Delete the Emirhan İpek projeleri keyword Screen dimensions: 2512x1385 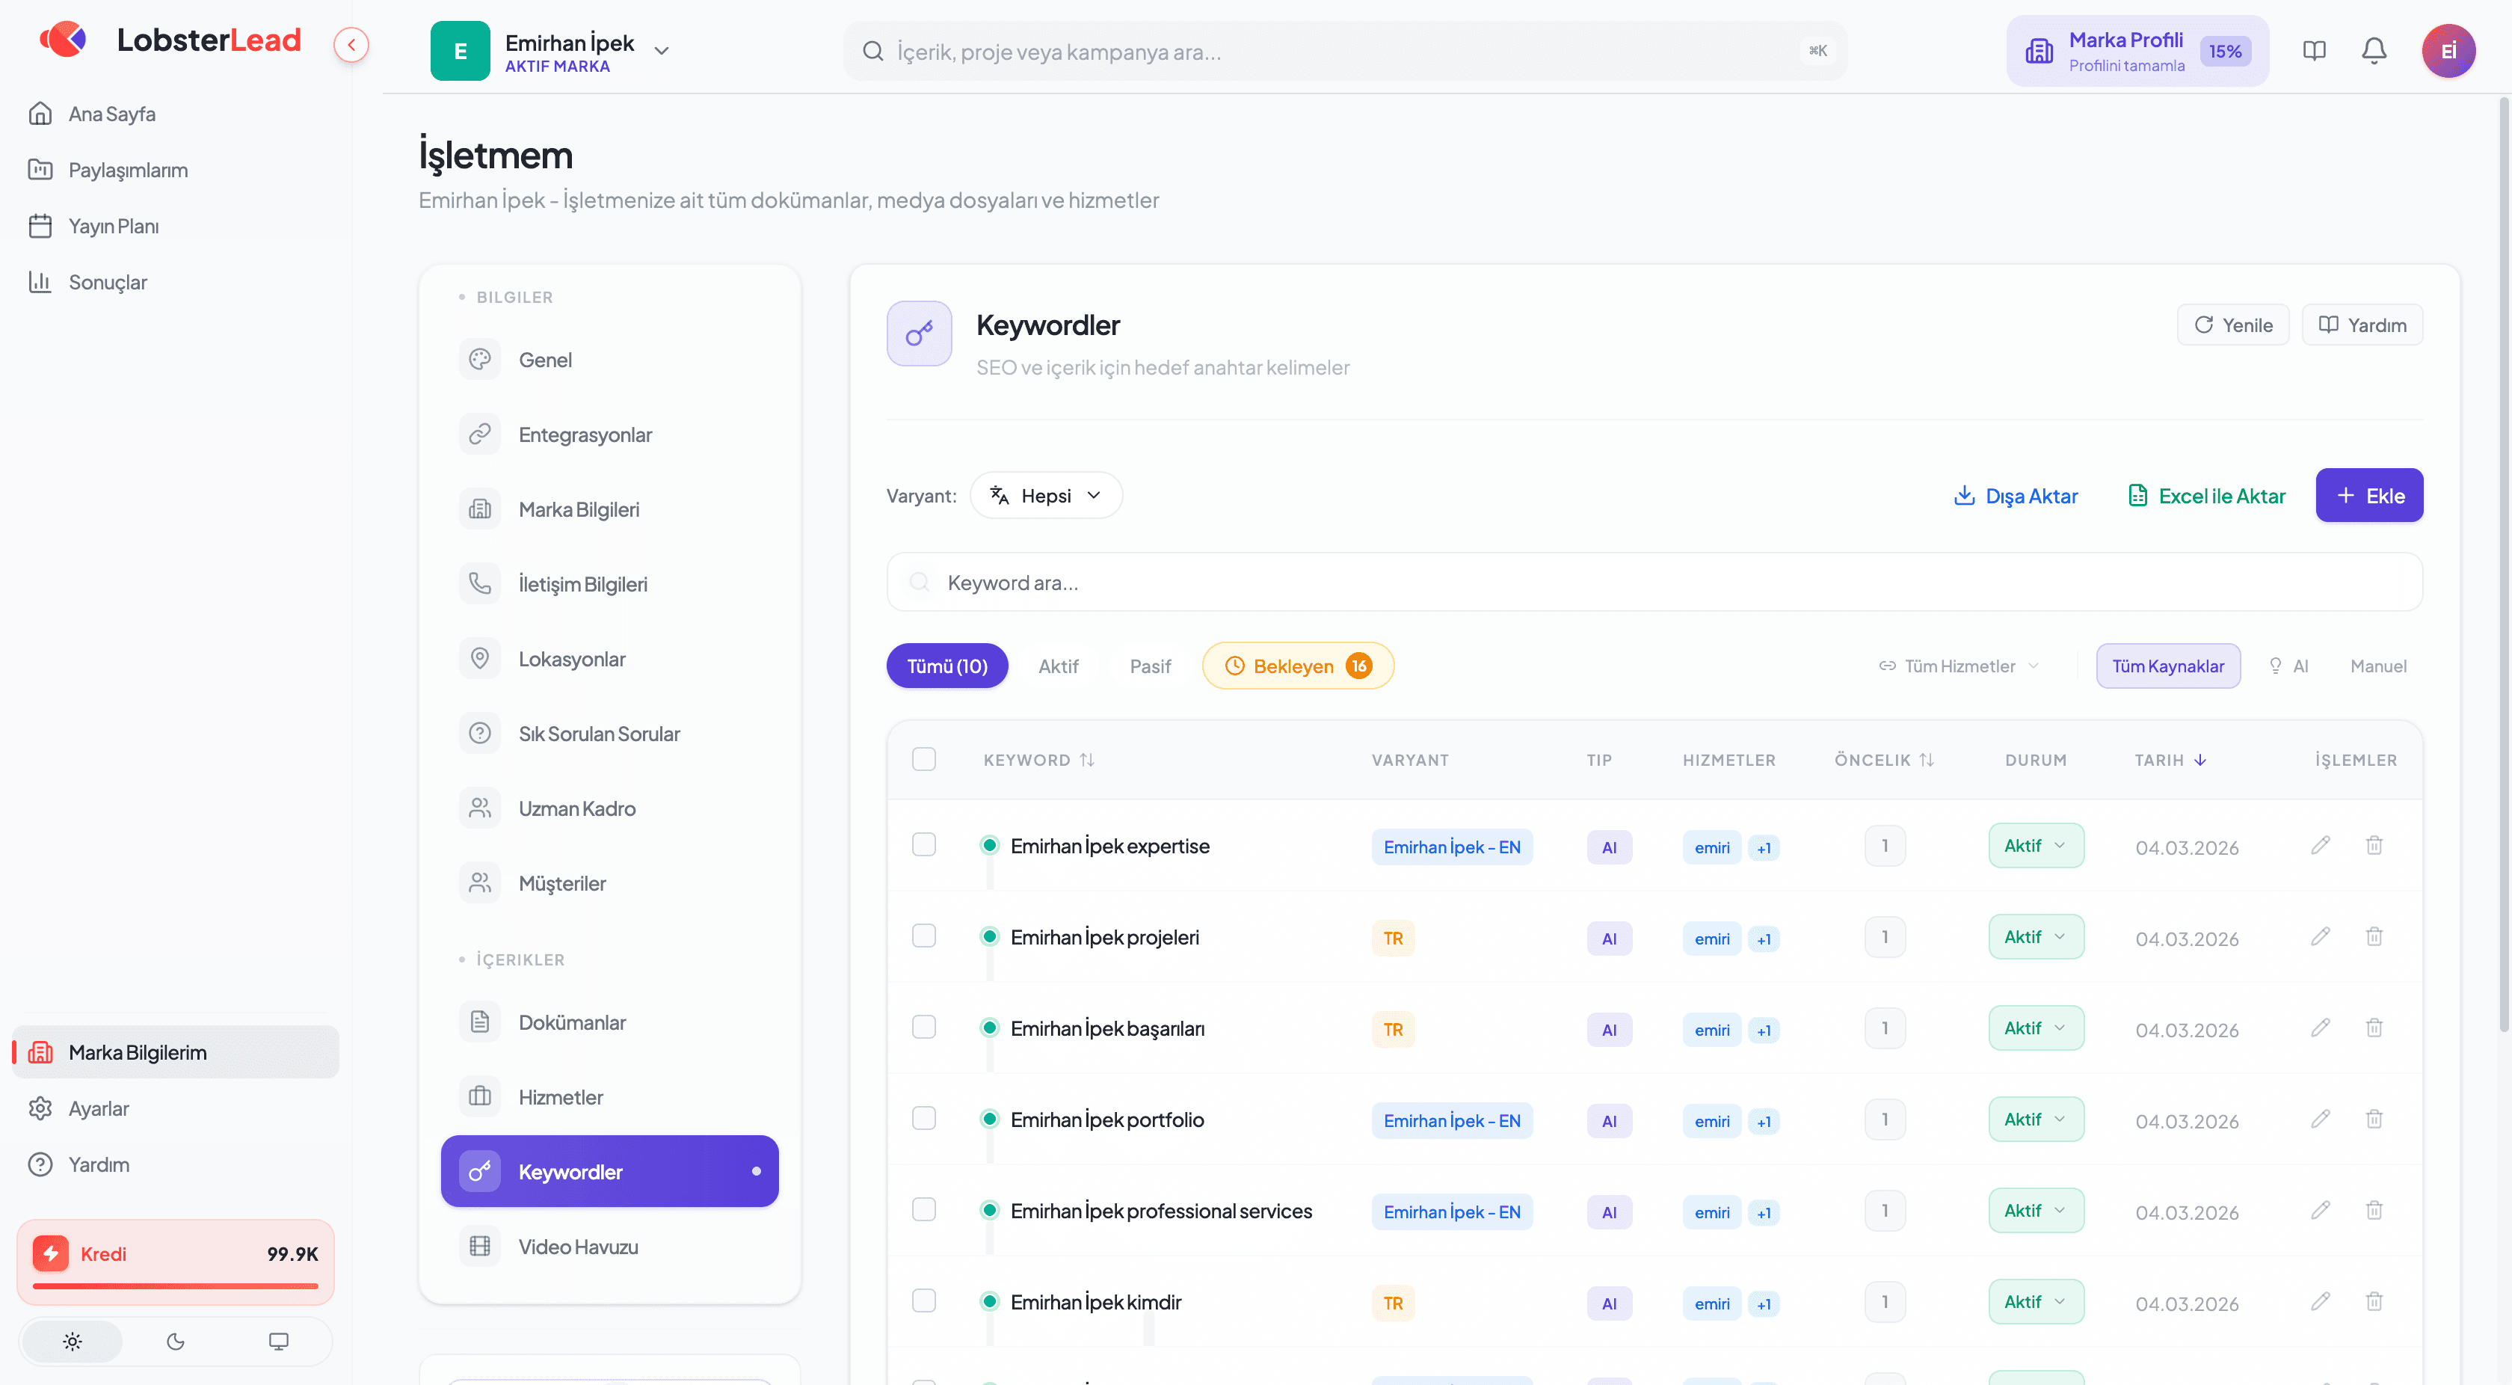click(2374, 936)
